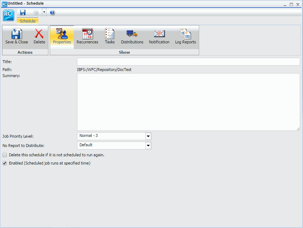Click into the Title input field
The width and height of the screenshot is (303, 228).
188,62
